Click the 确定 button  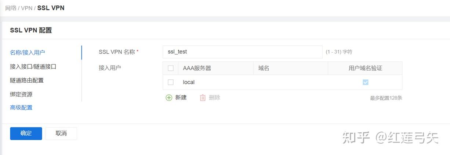pyautogui.click(x=26, y=133)
